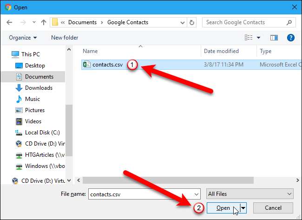Open Music folder in sidebar

coord(33,99)
